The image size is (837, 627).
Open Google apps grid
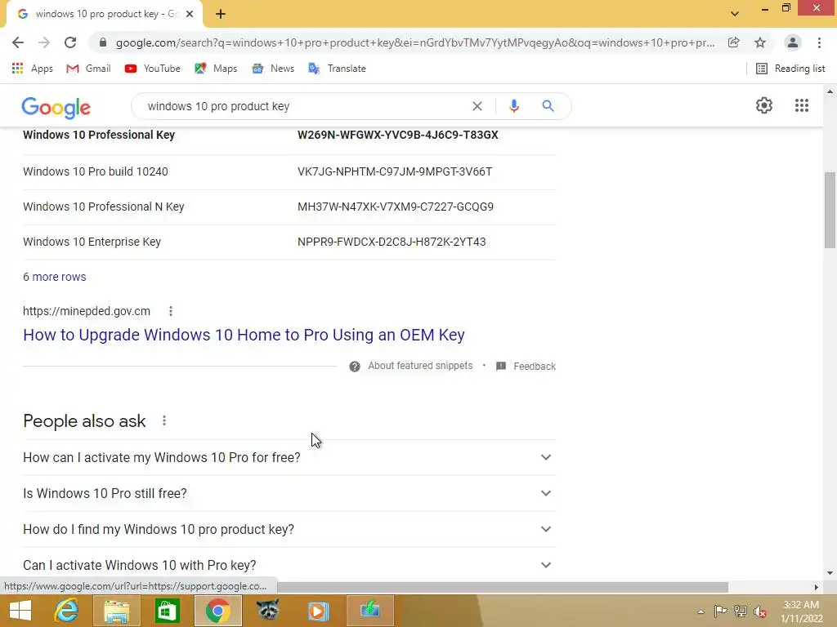tap(802, 105)
